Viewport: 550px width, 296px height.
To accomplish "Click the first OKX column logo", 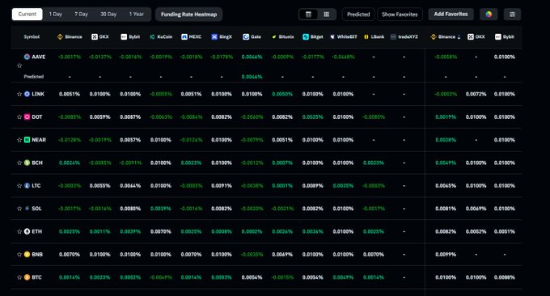I will (95, 37).
